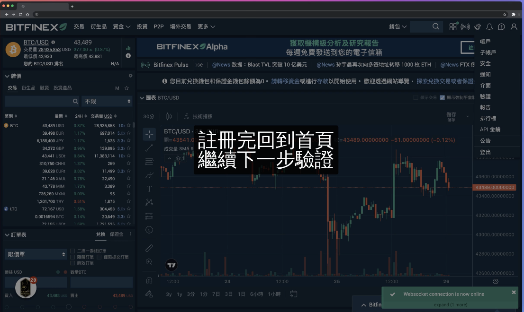Close the Websocket connection notification

(x=514, y=292)
